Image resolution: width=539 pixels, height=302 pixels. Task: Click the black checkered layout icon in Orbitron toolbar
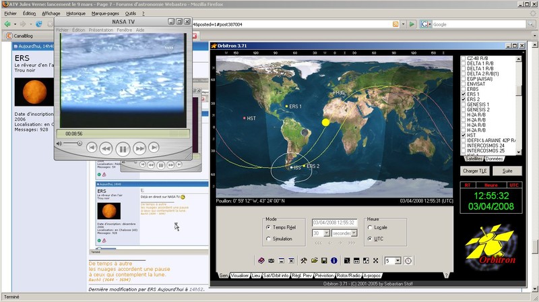point(366,261)
